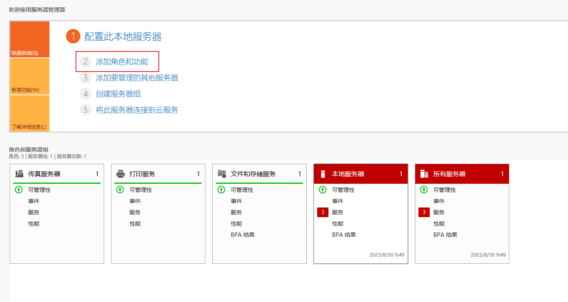The width and height of the screenshot is (568, 302).
Task: Click 添加要管理的其他服务器 link
Action: 137,78
